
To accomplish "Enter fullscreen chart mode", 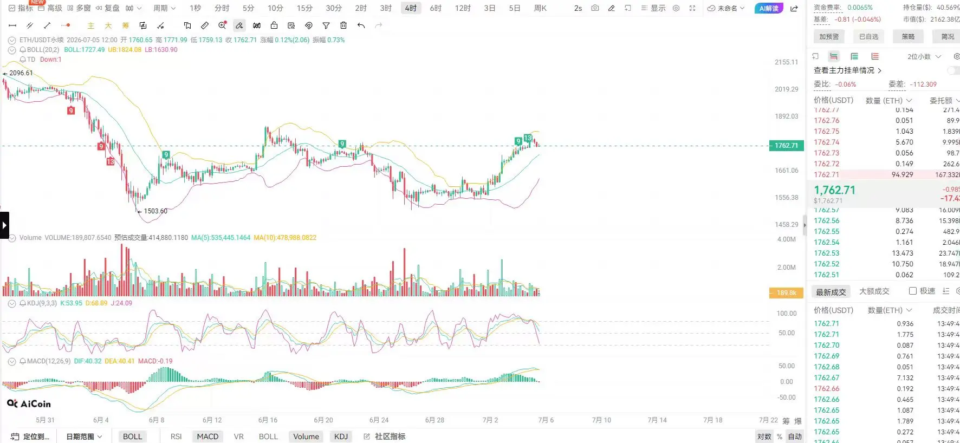I will (x=692, y=8).
